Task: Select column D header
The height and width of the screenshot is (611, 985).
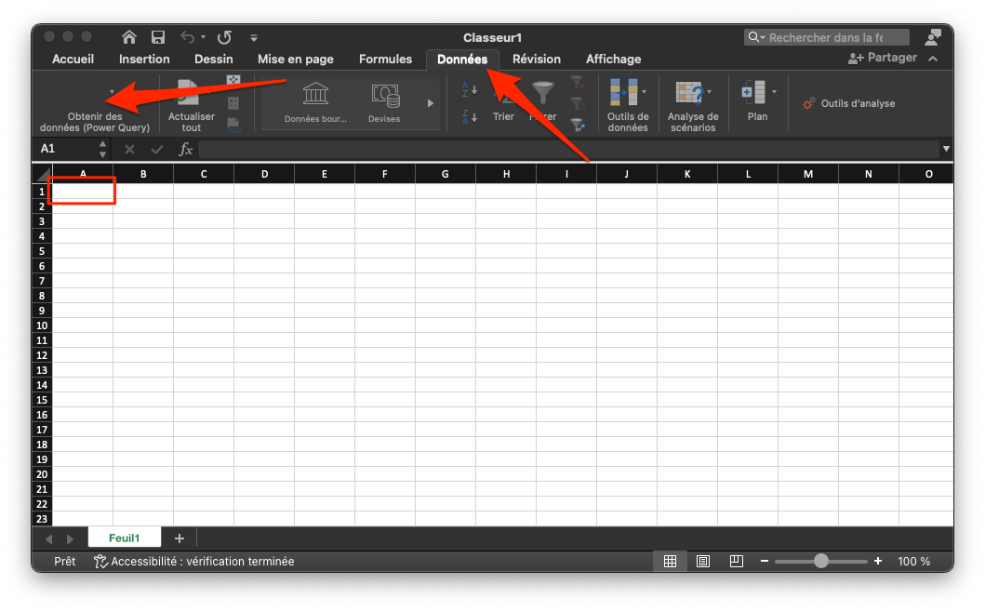Action: pos(264,174)
